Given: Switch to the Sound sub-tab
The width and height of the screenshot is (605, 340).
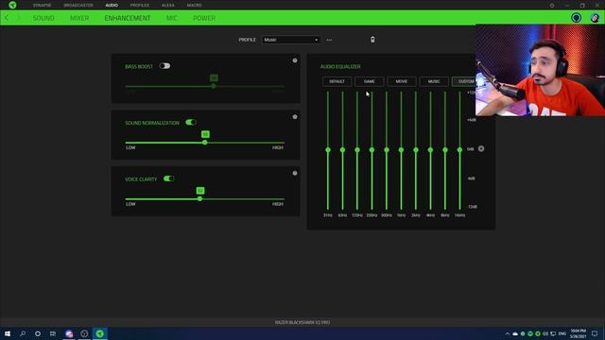Looking at the screenshot, I should pos(43,18).
